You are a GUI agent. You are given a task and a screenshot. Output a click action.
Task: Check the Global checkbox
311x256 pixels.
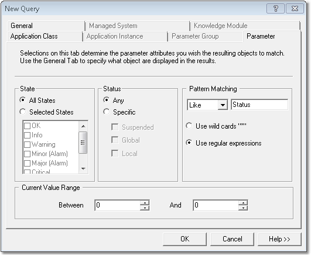click(115, 140)
